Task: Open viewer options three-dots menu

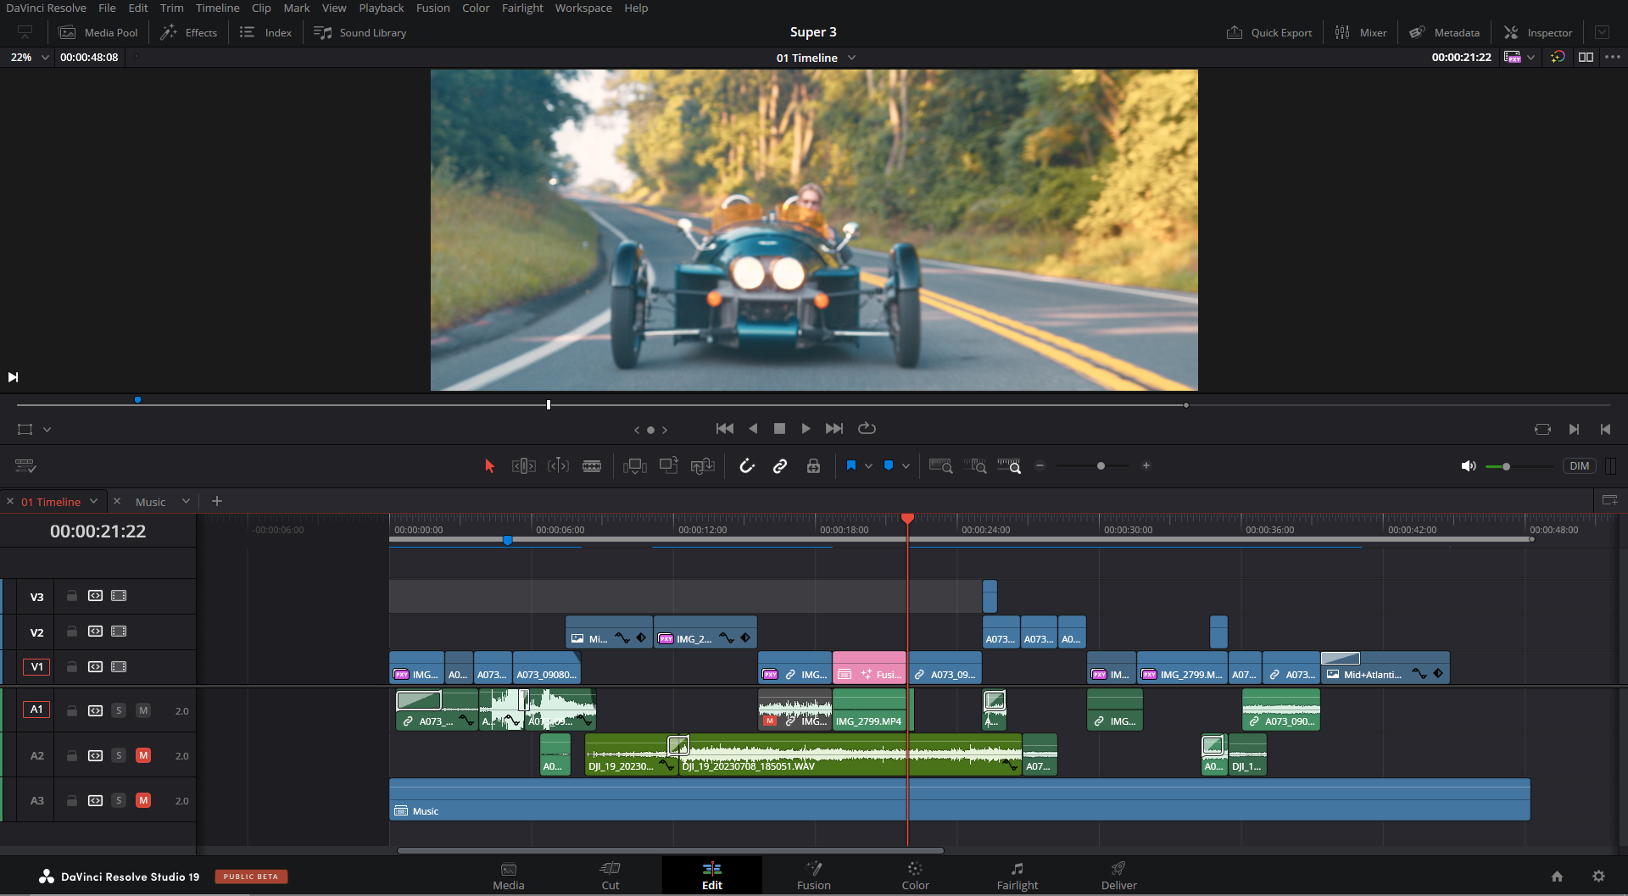Action: [x=1613, y=58]
